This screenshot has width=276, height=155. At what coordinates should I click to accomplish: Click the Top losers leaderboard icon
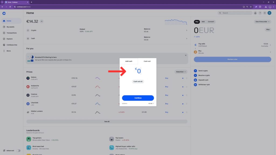click(x=112, y=139)
